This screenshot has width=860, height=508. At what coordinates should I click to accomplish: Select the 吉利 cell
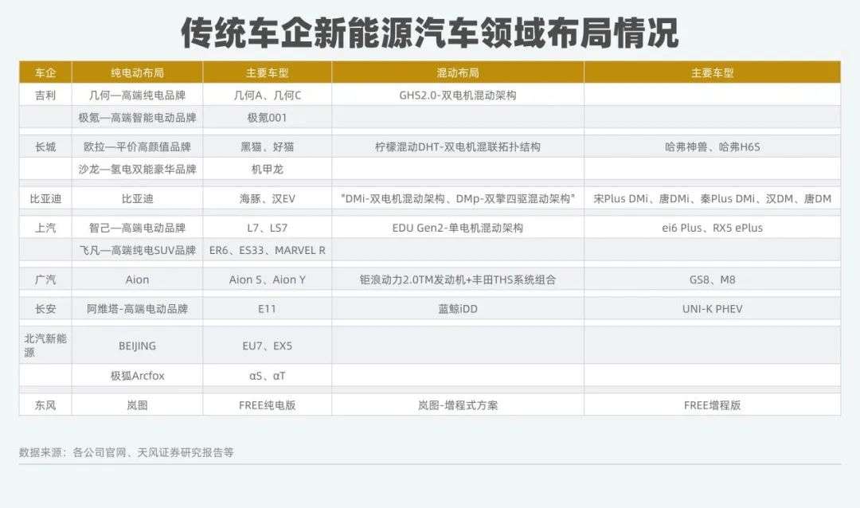[x=45, y=95]
